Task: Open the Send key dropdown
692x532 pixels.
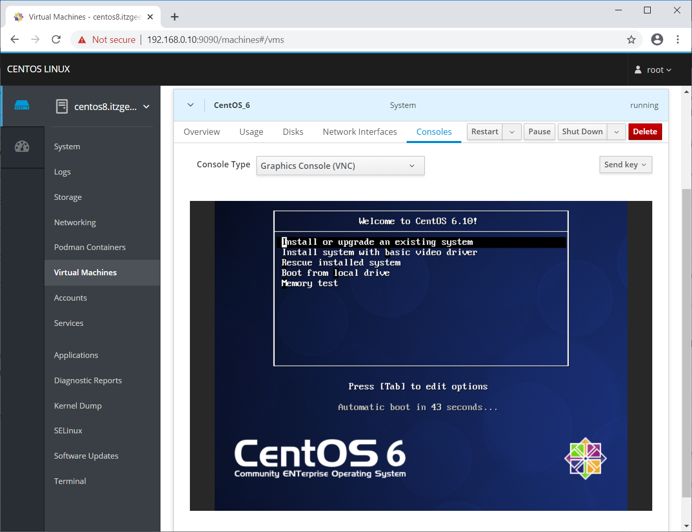Action: pos(625,165)
